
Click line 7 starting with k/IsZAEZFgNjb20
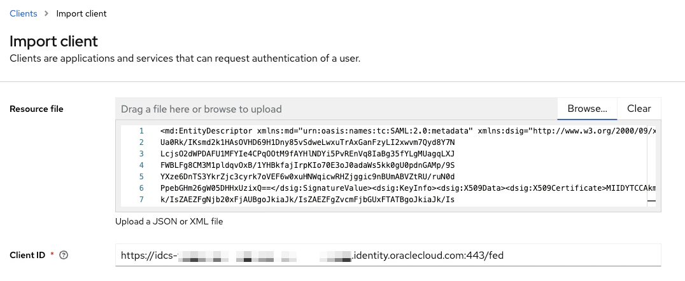(307, 200)
